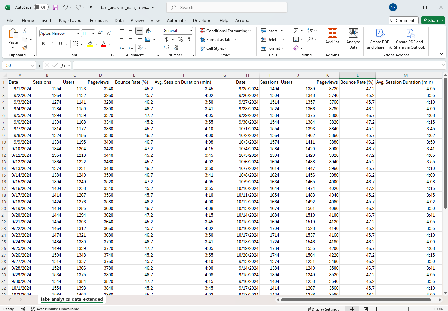The width and height of the screenshot is (448, 311).
Task: Click the AutoSum sigma icon
Action: tap(296, 31)
